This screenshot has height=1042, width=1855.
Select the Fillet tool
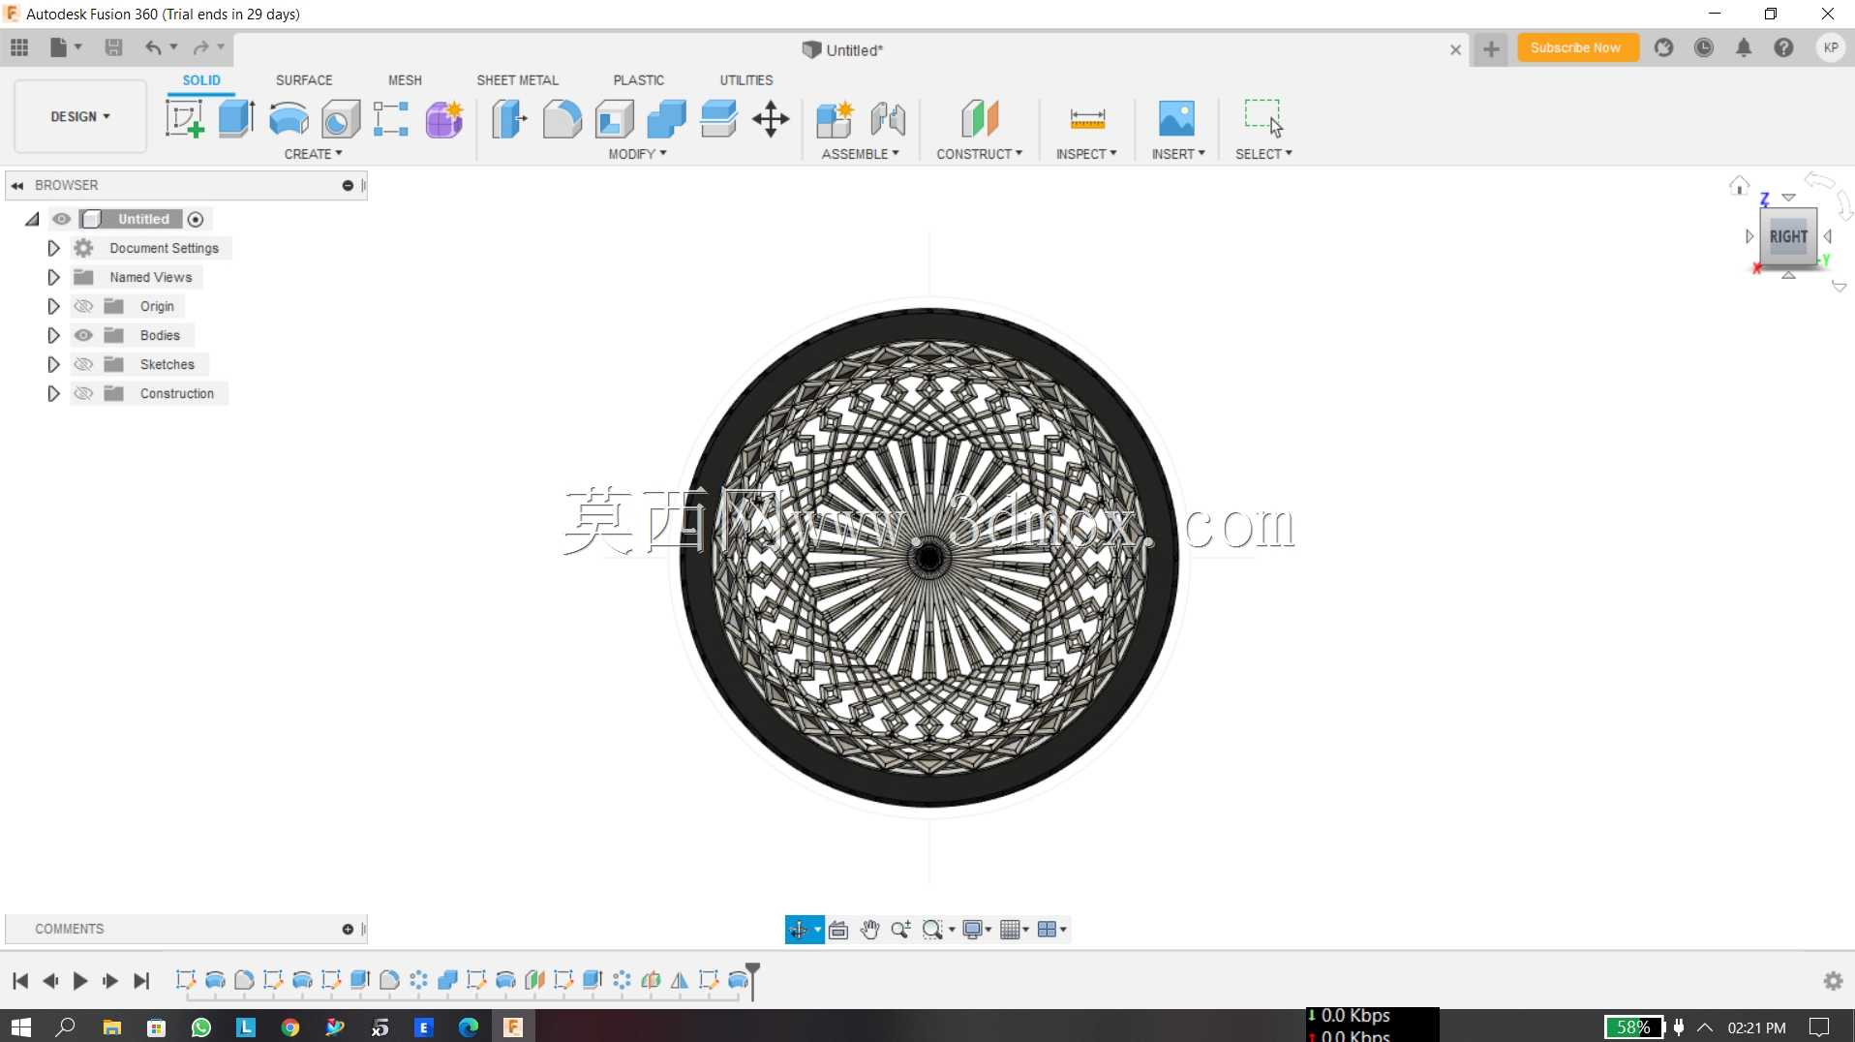point(562,119)
